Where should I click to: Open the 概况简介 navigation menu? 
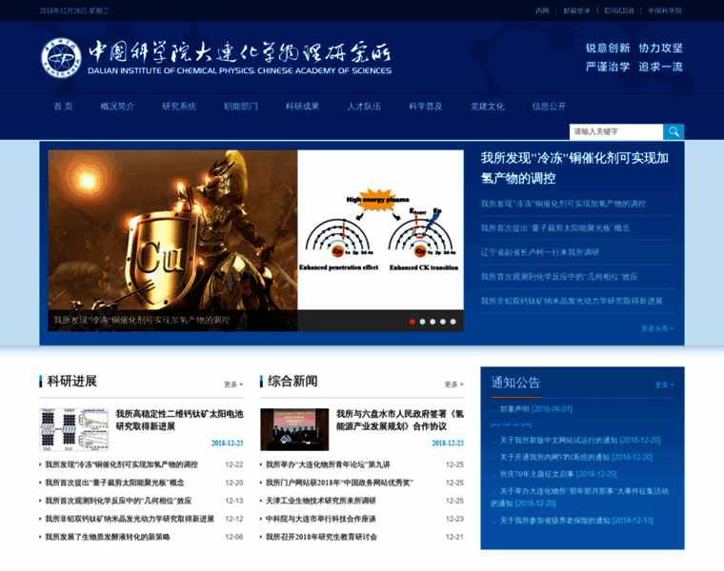[117, 106]
